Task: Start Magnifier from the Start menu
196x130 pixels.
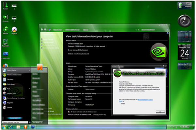Action: pos(17,103)
